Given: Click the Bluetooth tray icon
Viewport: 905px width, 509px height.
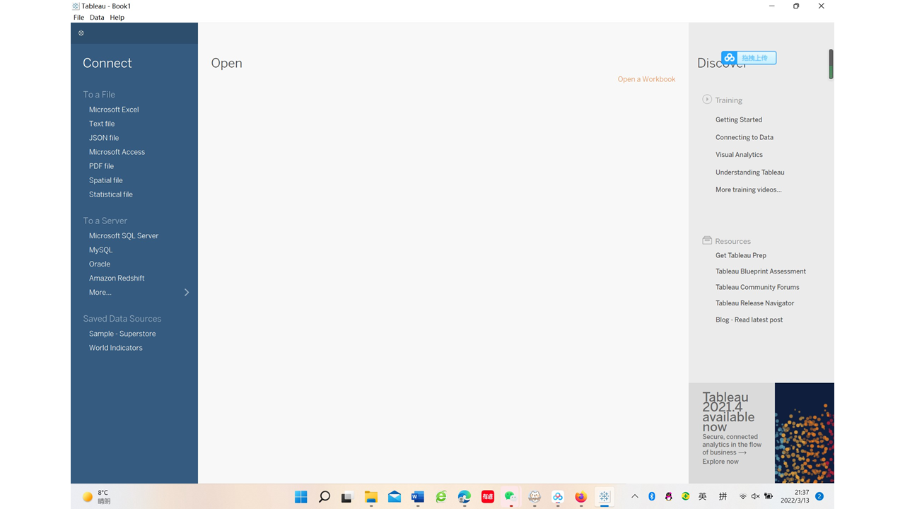Looking at the screenshot, I should (x=652, y=497).
